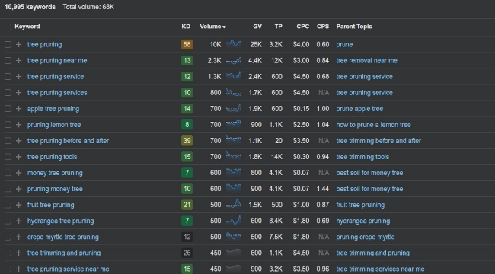Open the 'tree pruning' keyword link
Image resolution: width=495 pixels, height=274 pixels.
click(44, 44)
